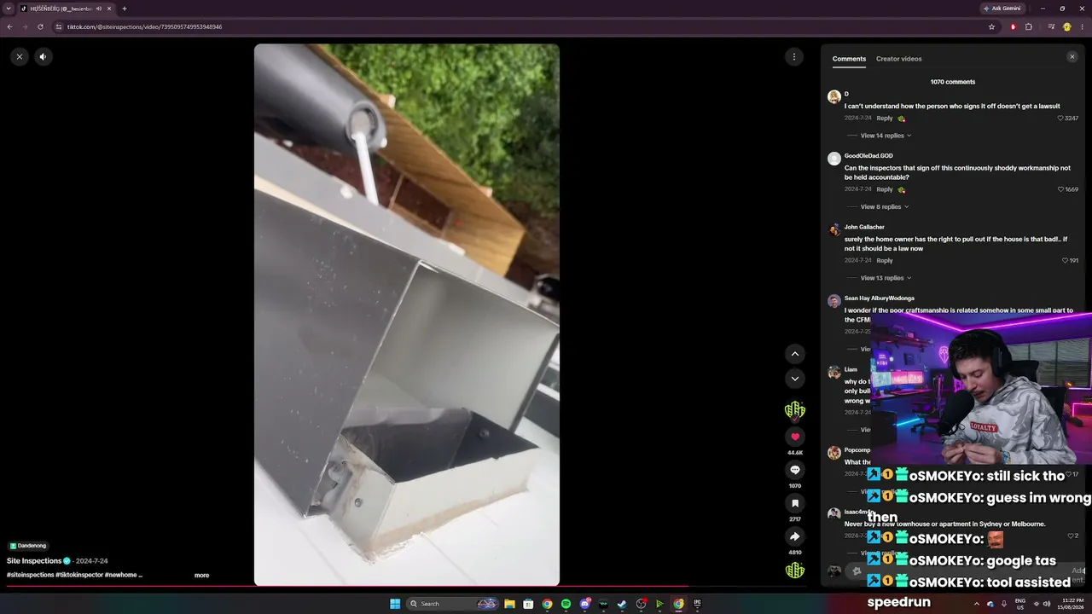Open Epic Games Launcher from the taskbar

point(697,604)
